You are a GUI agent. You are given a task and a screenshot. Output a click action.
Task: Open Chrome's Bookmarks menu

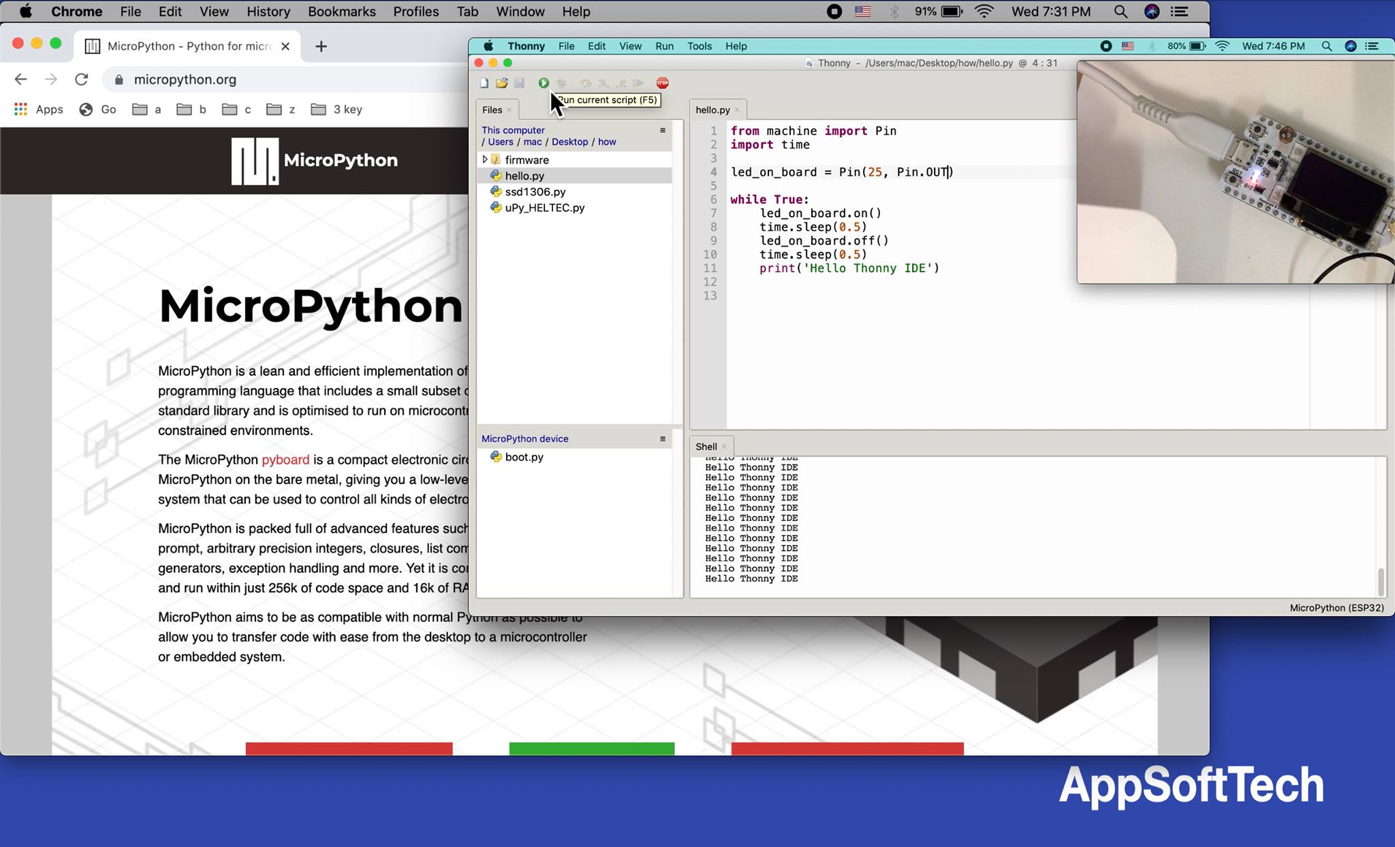tap(341, 12)
